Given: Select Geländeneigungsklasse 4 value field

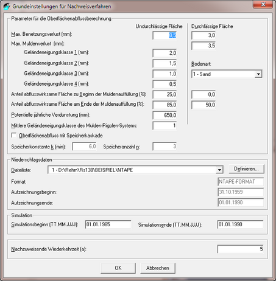Looking at the screenshot, I should coord(165,84).
